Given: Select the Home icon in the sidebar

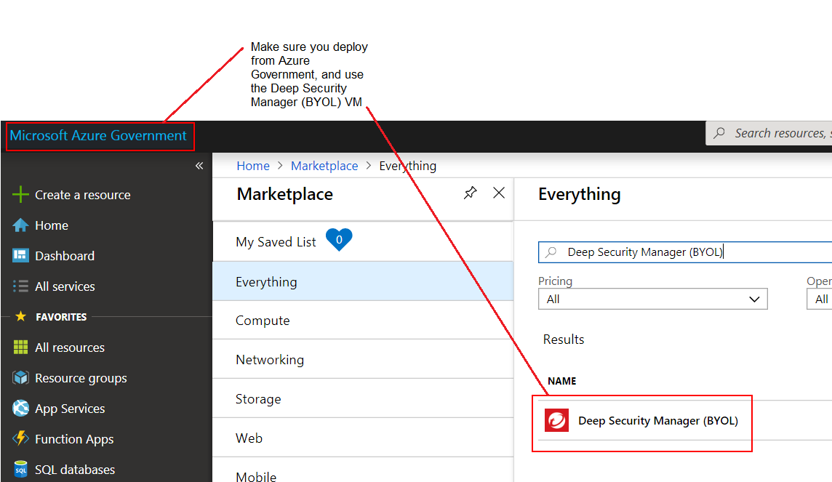Looking at the screenshot, I should [22, 225].
